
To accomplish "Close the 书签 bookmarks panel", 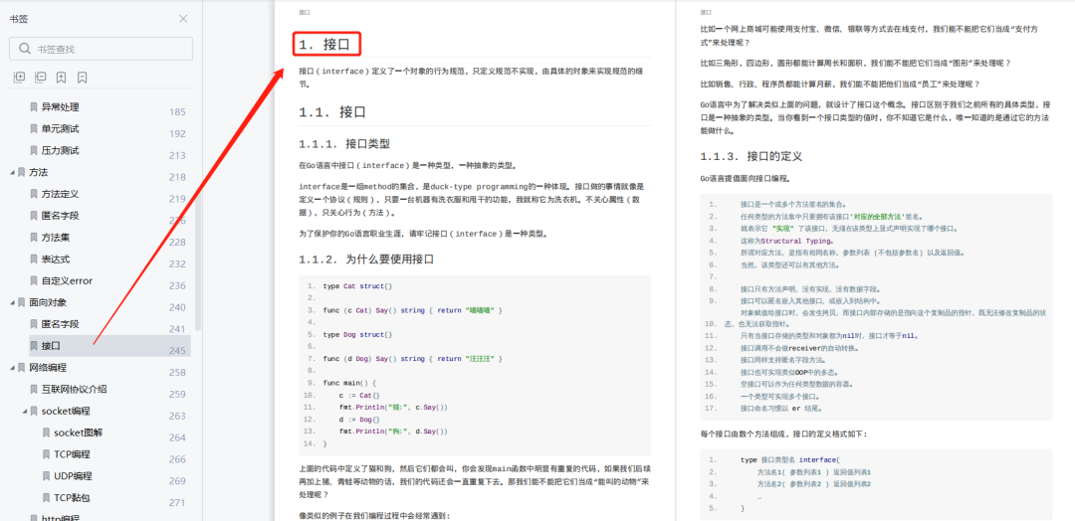I will 183,19.
